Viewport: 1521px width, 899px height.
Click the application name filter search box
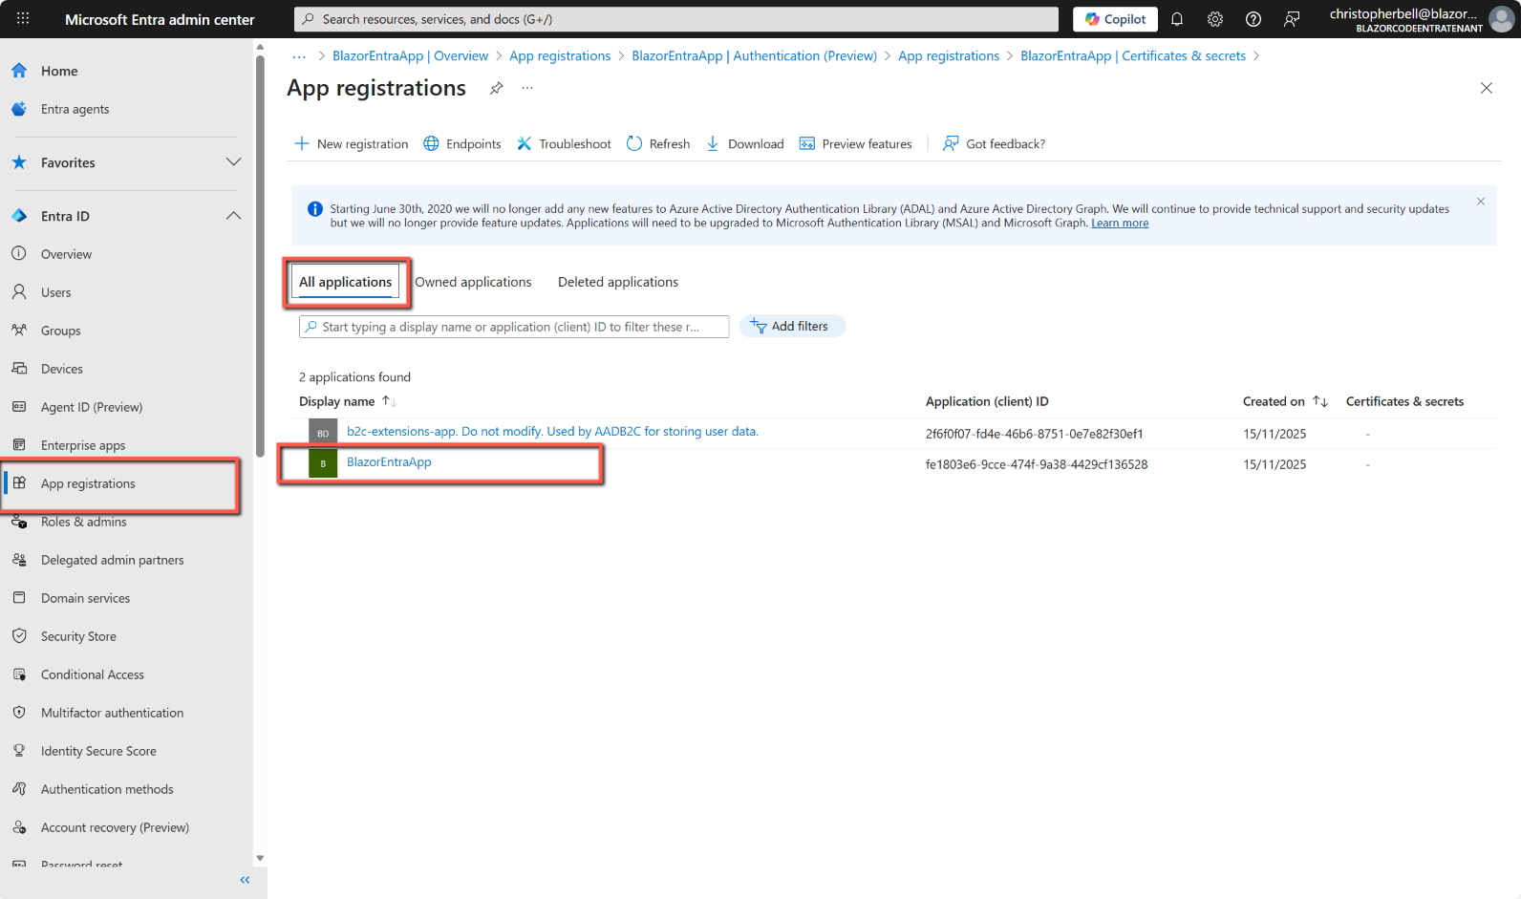pos(514,327)
